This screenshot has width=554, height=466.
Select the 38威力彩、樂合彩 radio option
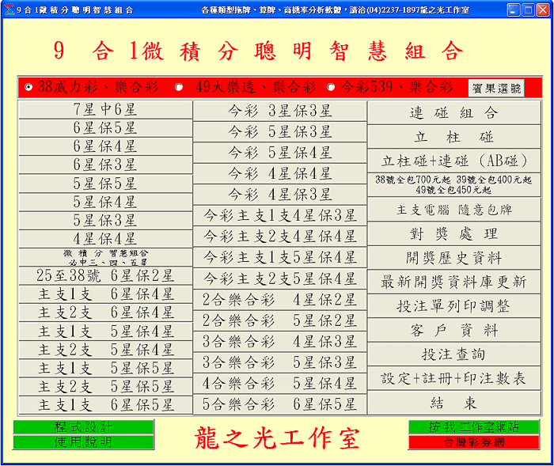(x=29, y=87)
